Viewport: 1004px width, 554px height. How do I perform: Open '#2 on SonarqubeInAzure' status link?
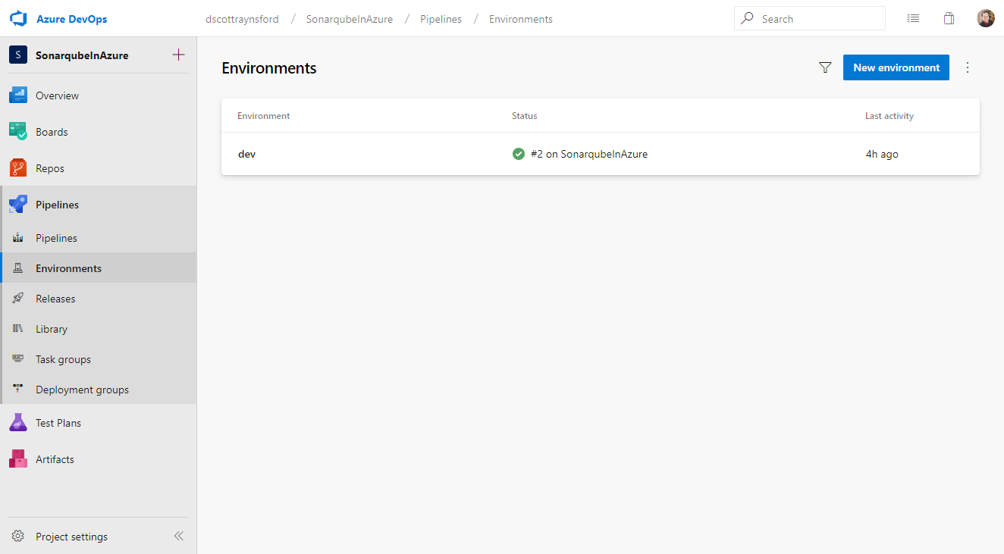click(589, 154)
